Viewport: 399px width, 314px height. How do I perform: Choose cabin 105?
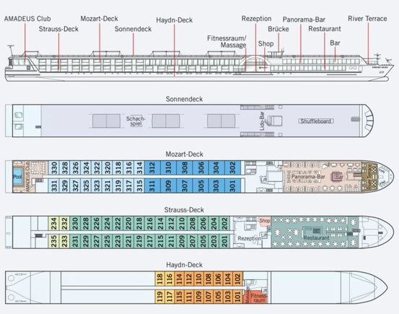click(x=218, y=297)
